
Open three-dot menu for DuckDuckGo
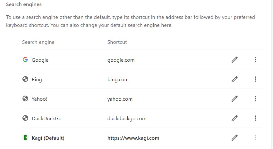255,118
